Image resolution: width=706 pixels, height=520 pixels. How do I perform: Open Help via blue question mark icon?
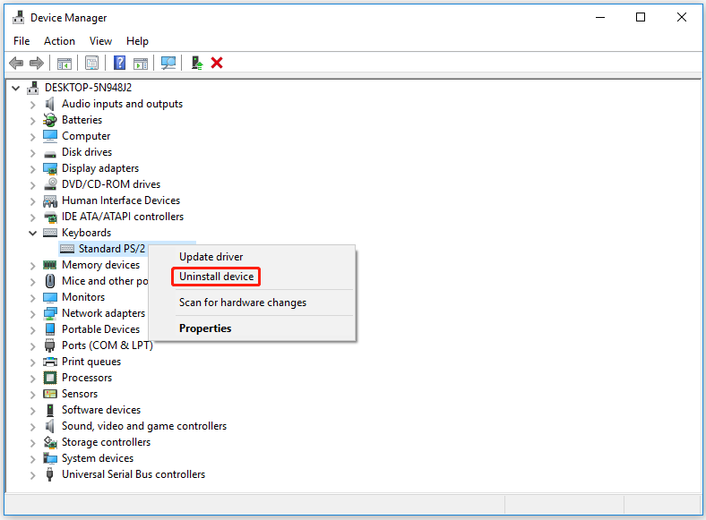119,63
